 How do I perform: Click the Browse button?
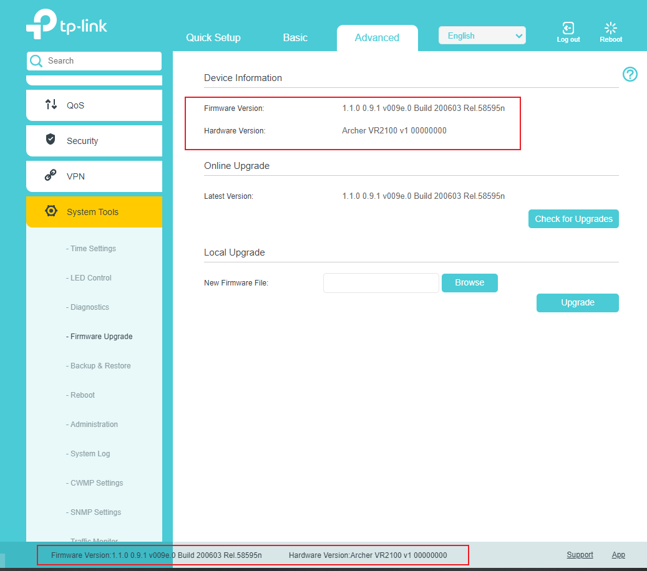coord(470,283)
